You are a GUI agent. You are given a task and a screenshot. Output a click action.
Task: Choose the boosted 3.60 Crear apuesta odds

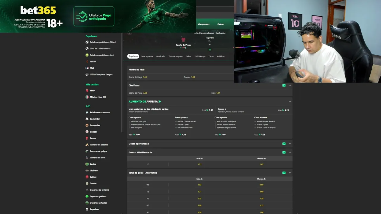click(x=224, y=135)
